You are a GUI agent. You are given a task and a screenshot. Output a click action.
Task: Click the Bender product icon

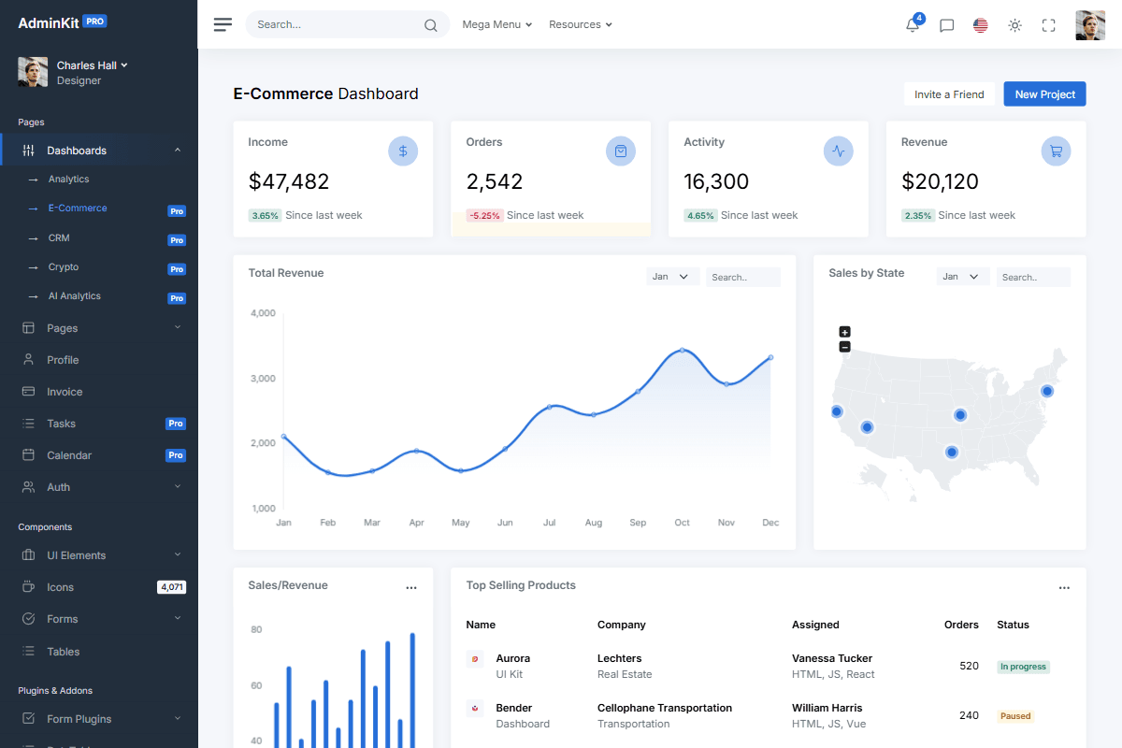point(475,709)
